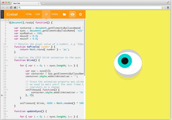Image resolution: width=172 pixels, height=120 pixels.
Task: Click the vertical CODER logo strip
Action: click(x=2, y=14)
